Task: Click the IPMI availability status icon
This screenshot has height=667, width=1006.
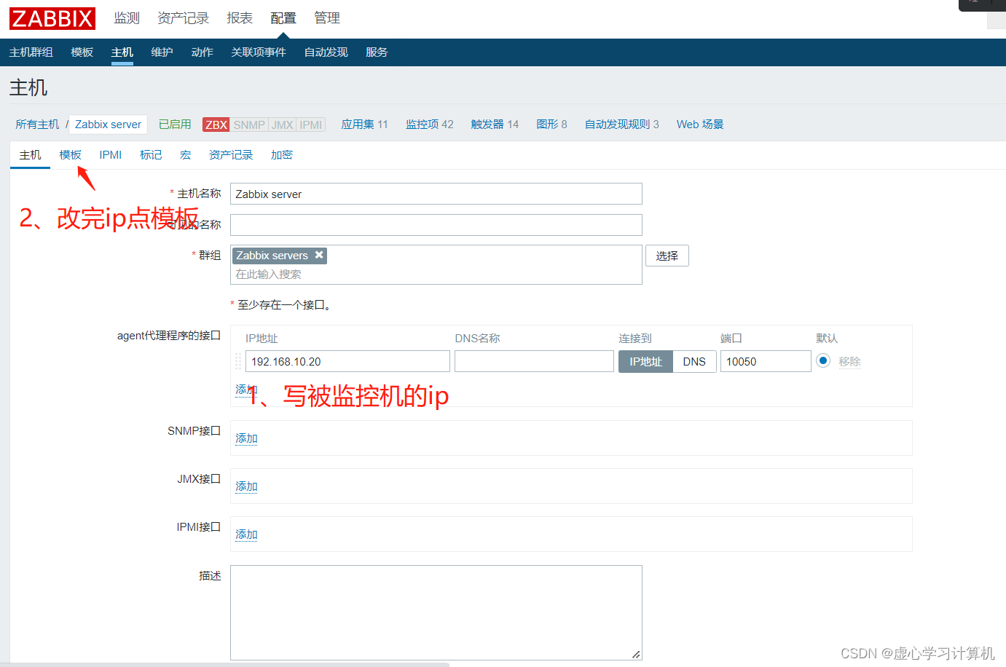Action: [x=310, y=125]
